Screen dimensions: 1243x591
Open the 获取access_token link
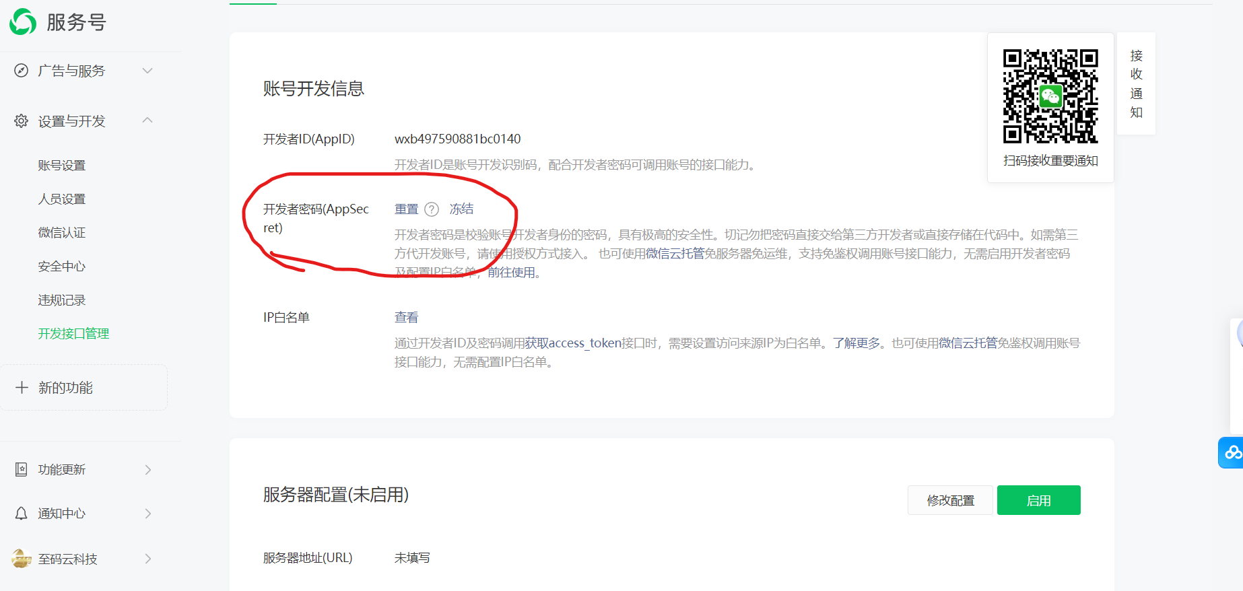pyautogui.click(x=573, y=343)
